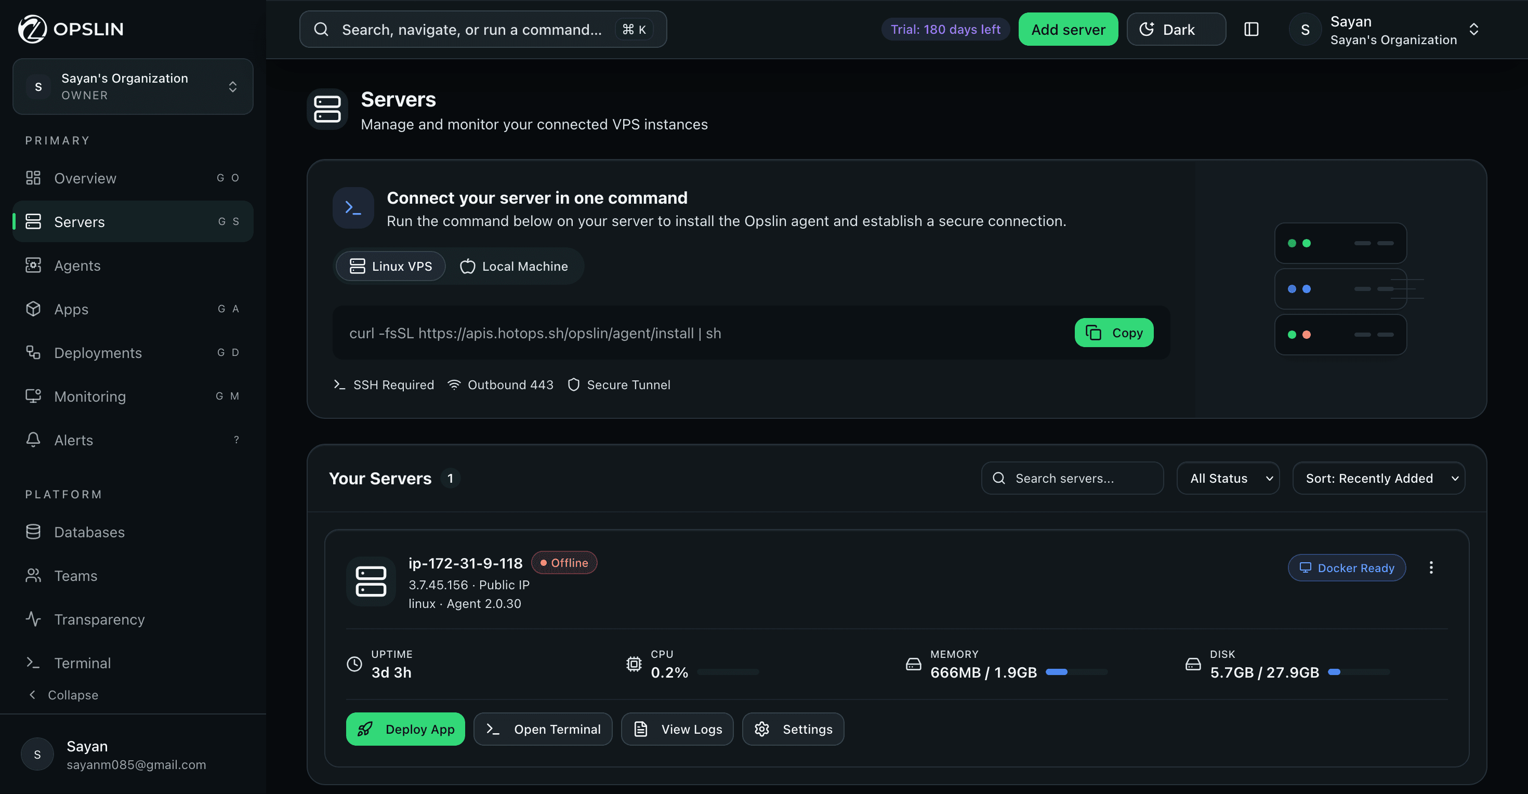Toggle the Dark theme button
Image resolution: width=1528 pixels, height=794 pixels.
(1176, 29)
